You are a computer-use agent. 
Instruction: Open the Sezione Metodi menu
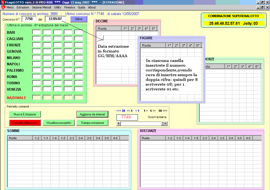coord(41,8)
